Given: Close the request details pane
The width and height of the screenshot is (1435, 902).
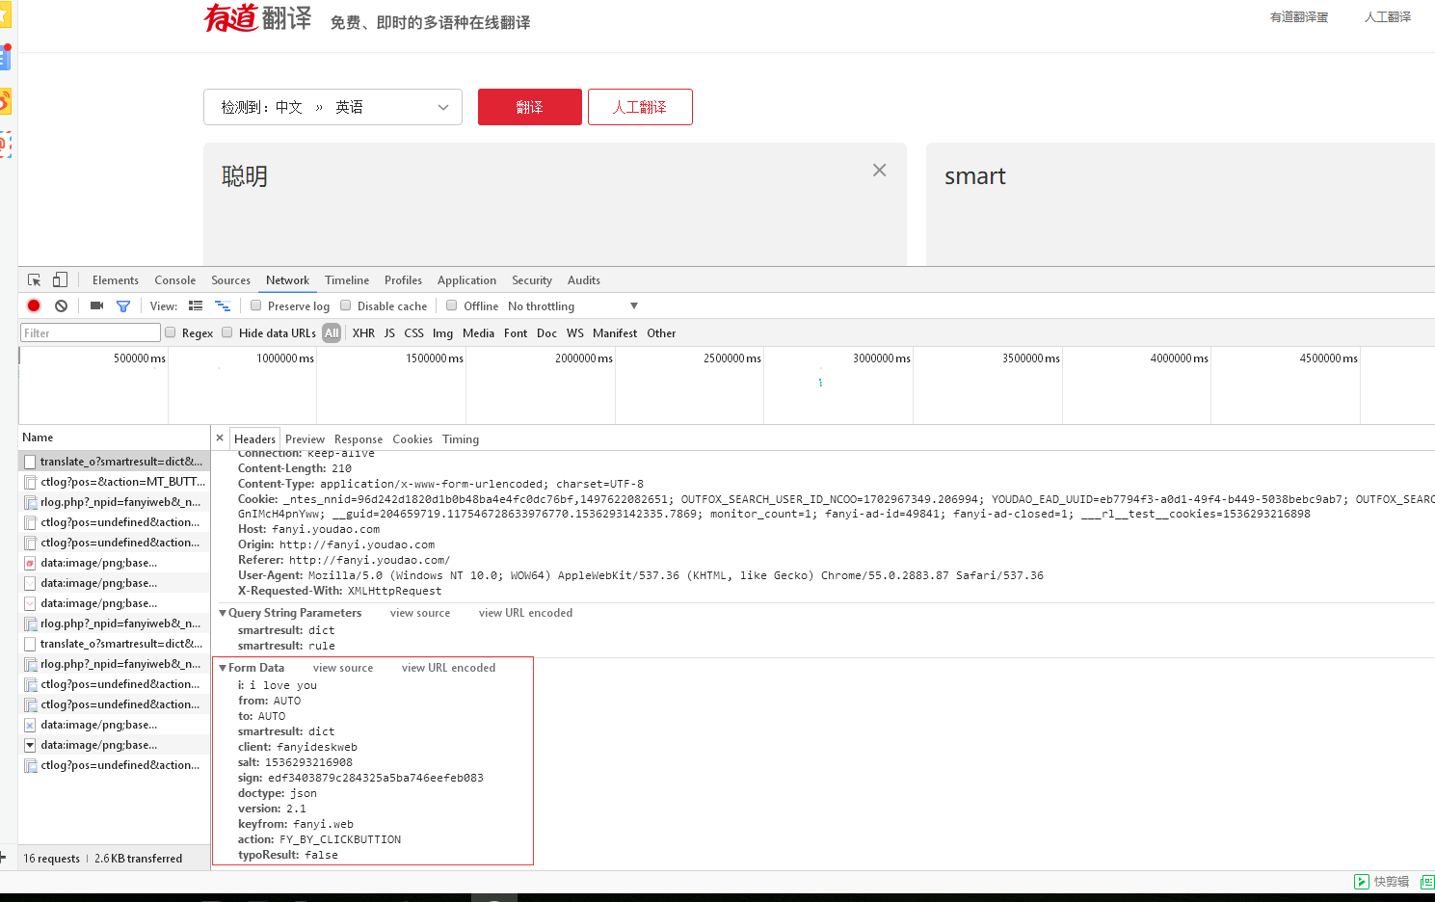Looking at the screenshot, I should pyautogui.click(x=220, y=438).
